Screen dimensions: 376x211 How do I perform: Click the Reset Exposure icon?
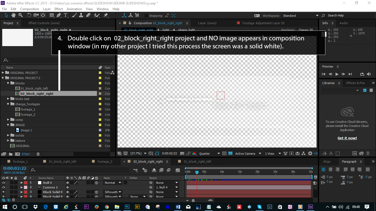[310, 154]
